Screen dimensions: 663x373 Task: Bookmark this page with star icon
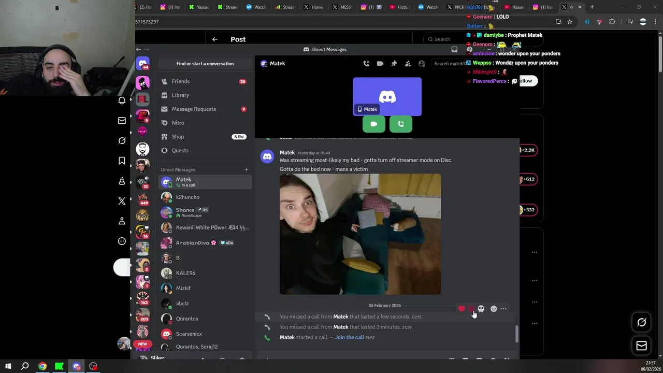click(x=570, y=22)
